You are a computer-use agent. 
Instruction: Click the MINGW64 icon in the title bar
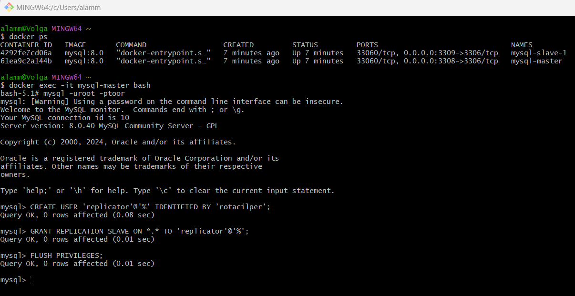point(9,8)
